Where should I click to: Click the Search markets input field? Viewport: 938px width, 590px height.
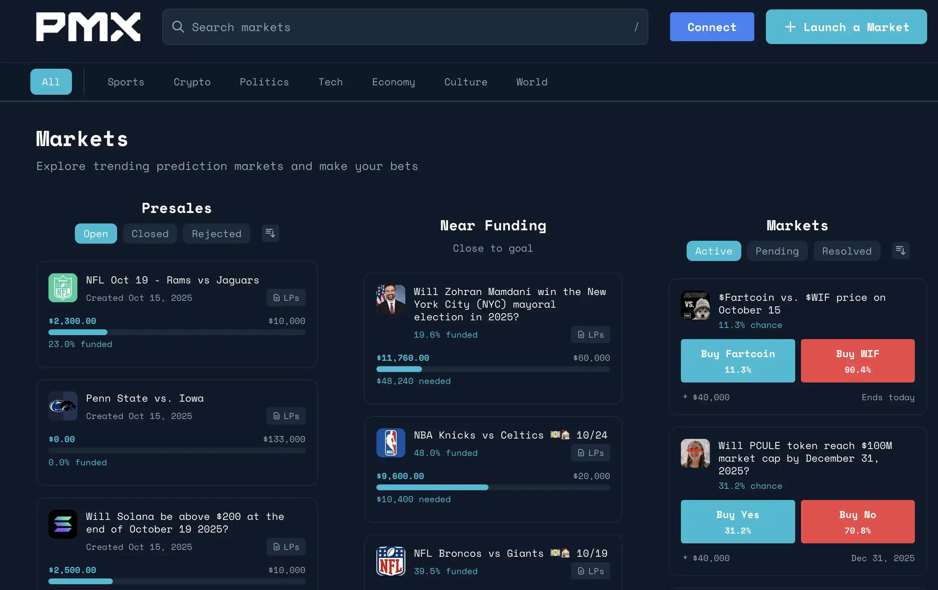point(405,27)
